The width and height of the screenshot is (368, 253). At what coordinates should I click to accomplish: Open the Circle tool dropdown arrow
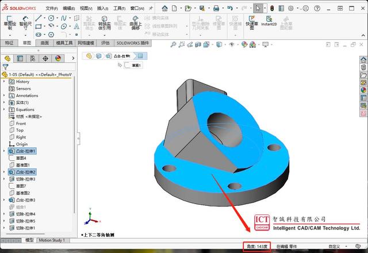pos(57,18)
